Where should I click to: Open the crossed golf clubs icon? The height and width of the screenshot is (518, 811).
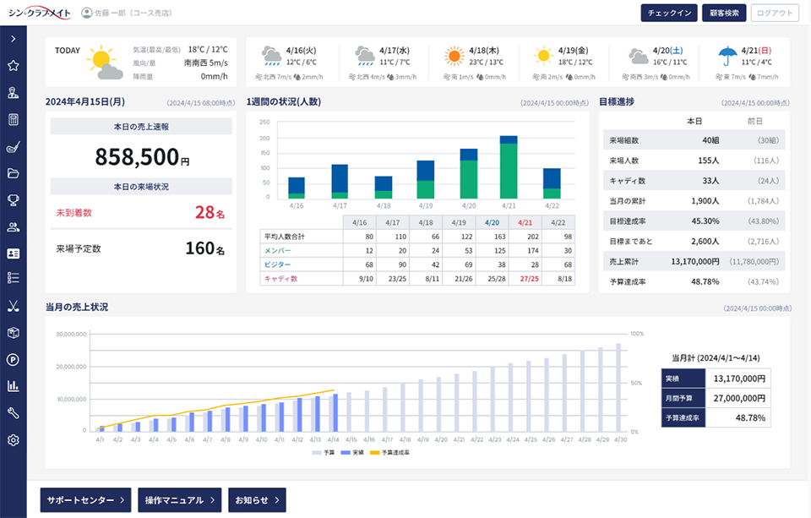click(13, 306)
